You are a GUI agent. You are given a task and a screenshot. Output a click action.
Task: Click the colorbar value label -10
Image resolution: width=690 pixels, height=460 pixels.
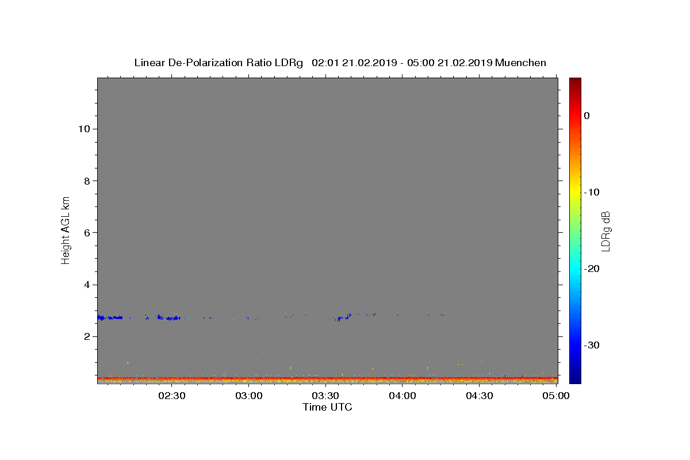coord(592,192)
